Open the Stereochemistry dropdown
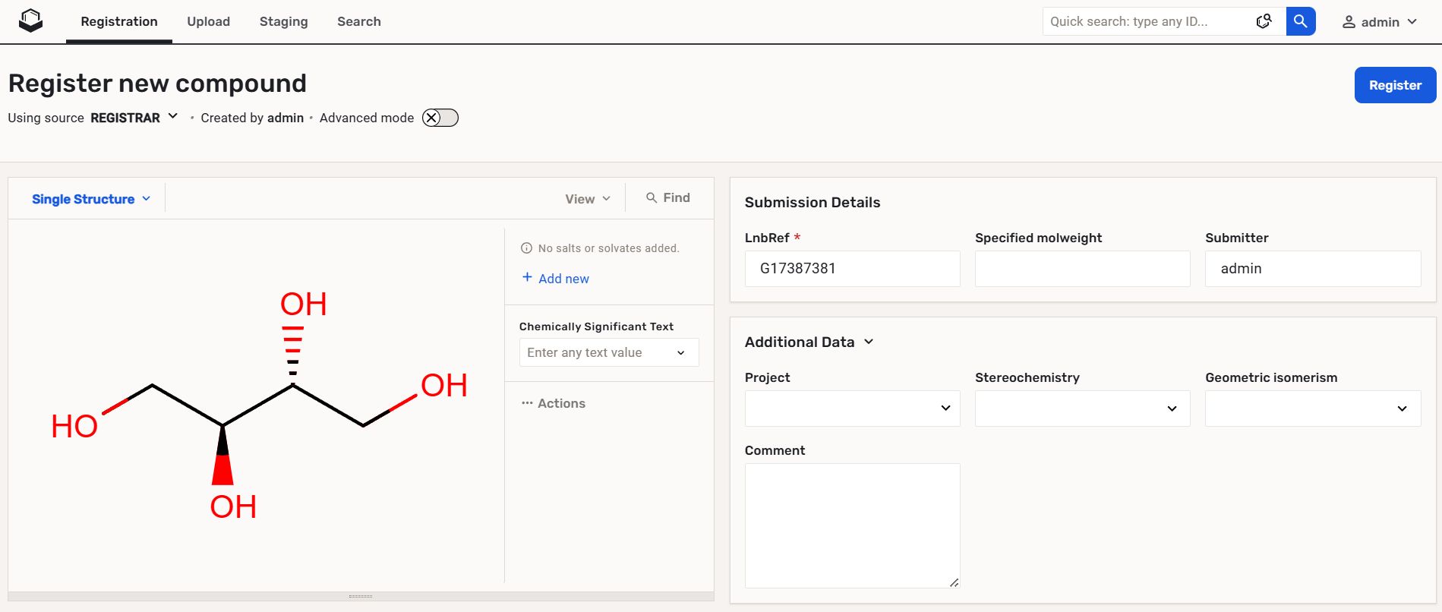 pyautogui.click(x=1081, y=409)
